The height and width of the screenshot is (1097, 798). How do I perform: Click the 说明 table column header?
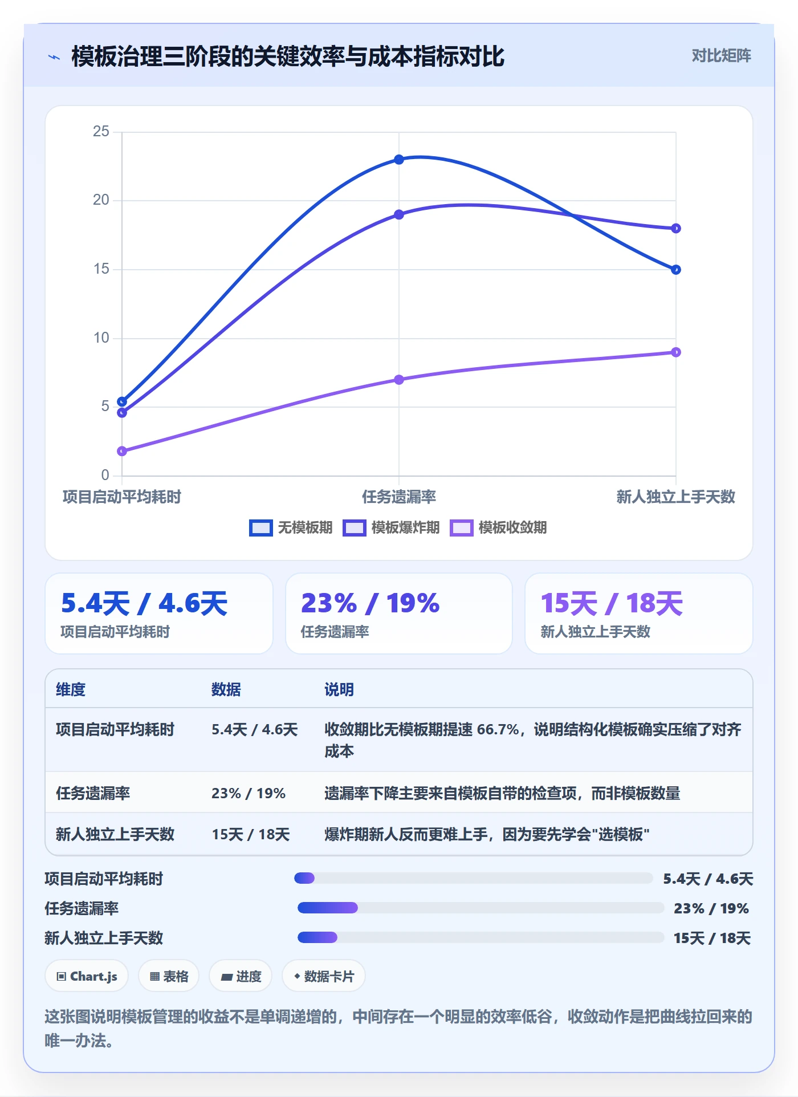tap(339, 689)
